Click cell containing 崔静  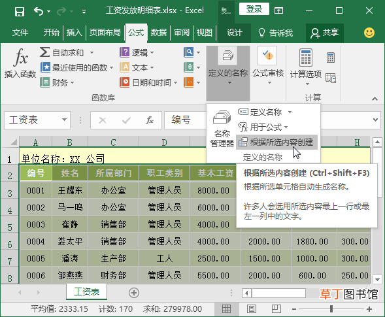(x=70, y=224)
